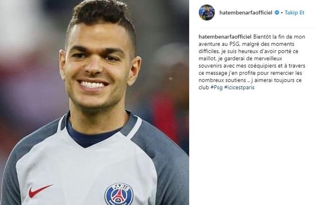
Task: Click blurred background left of the player
Action: tap(30, 70)
